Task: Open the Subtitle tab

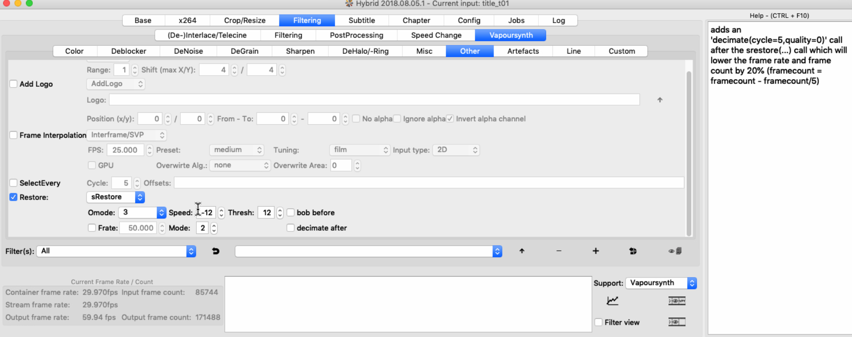Action: click(362, 20)
